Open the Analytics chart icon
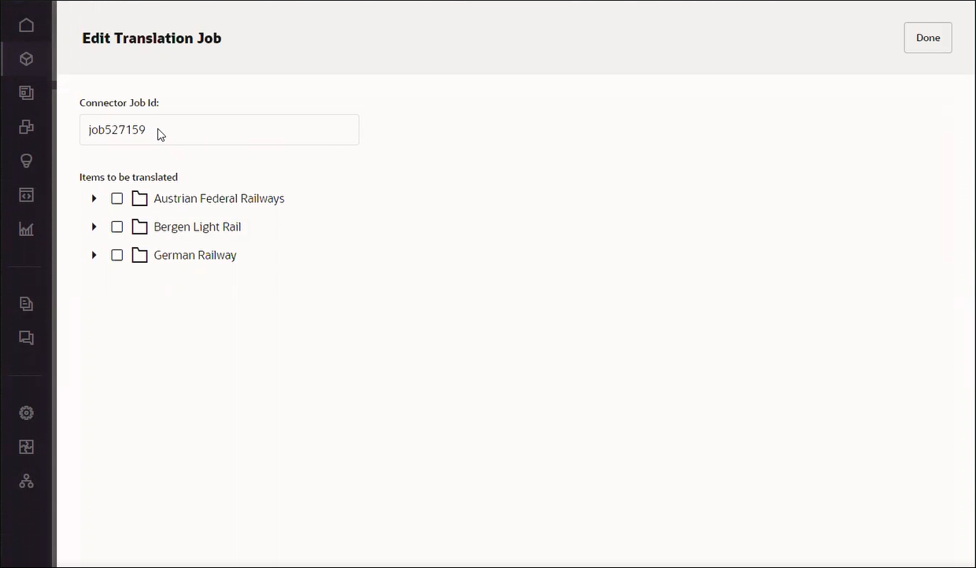This screenshot has height=568, width=976. tap(26, 229)
